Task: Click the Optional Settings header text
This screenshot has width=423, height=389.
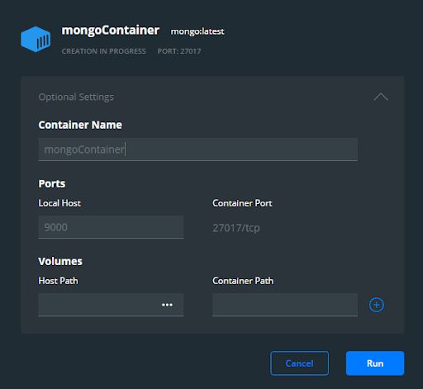Action: (76, 97)
